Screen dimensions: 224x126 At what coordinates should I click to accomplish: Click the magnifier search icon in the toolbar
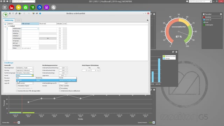click(16, 13)
